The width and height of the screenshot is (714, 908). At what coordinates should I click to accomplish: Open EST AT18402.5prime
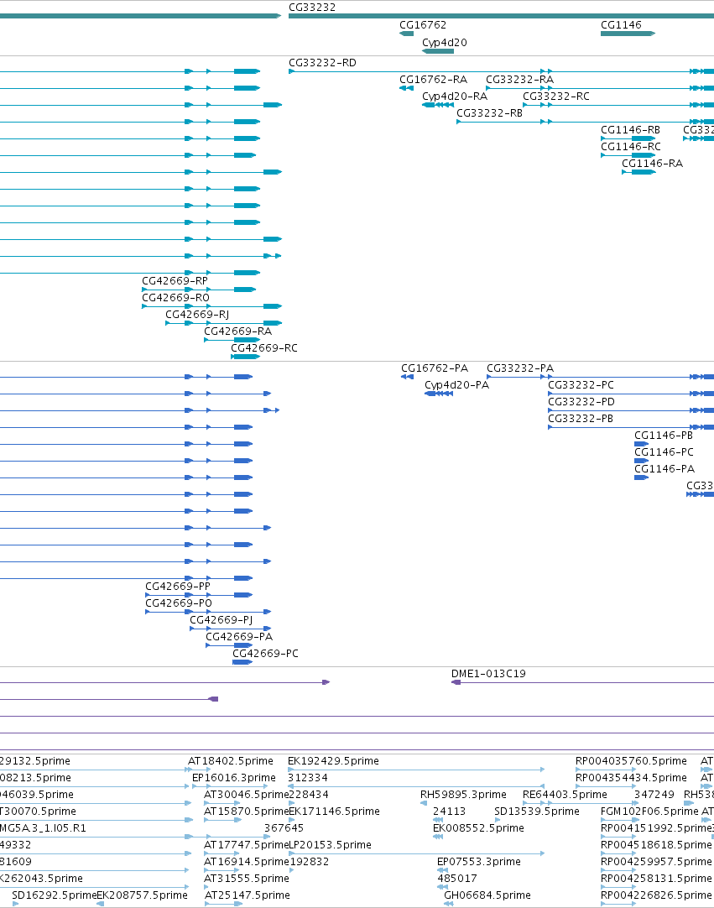[x=231, y=761]
